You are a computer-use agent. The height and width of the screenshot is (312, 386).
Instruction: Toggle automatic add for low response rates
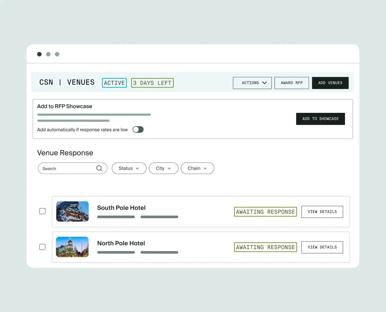point(138,129)
